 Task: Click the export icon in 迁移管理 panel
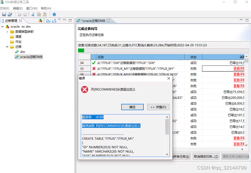click(54, 21)
